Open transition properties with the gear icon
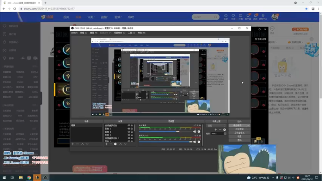The height and width of the screenshot is (181, 322). point(225,130)
